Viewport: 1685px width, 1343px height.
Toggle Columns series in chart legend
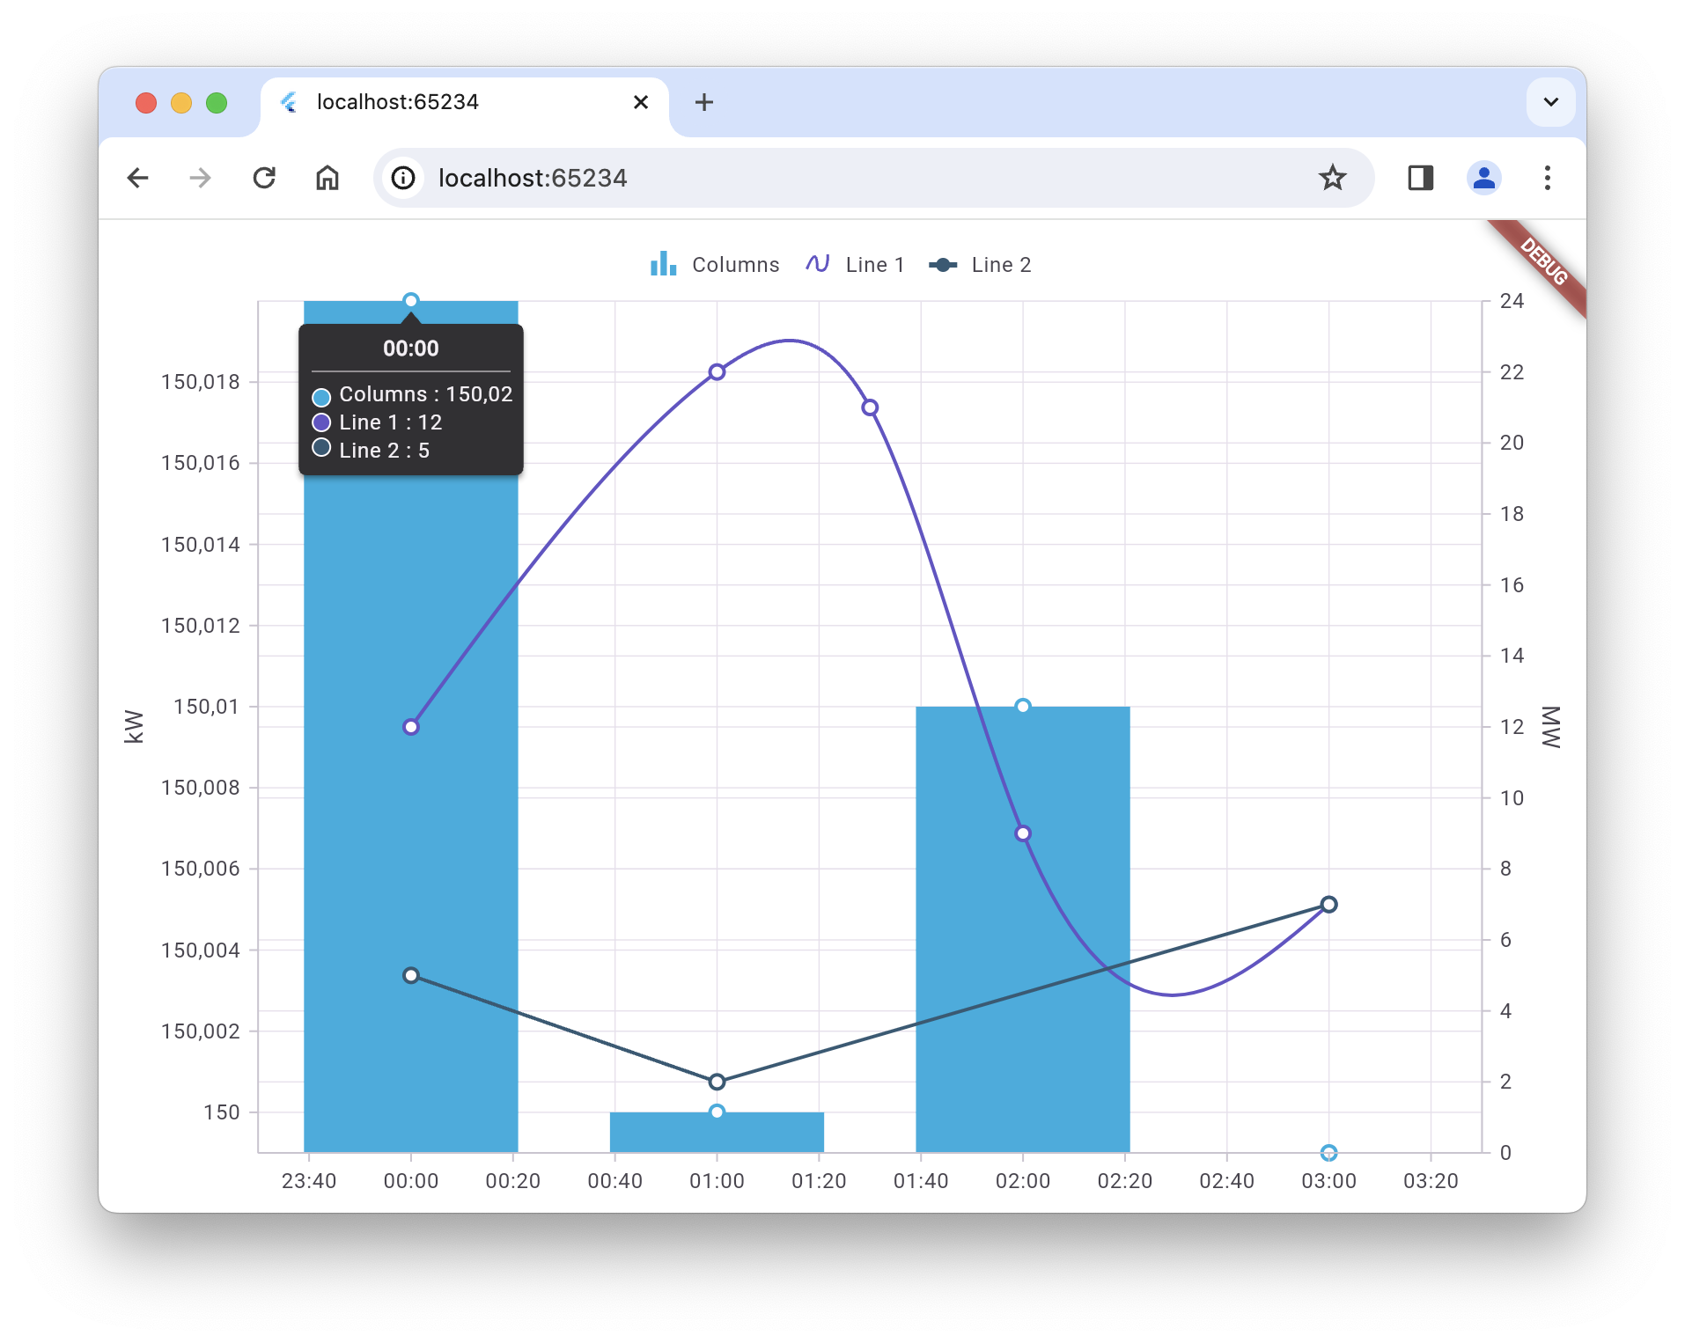714,265
